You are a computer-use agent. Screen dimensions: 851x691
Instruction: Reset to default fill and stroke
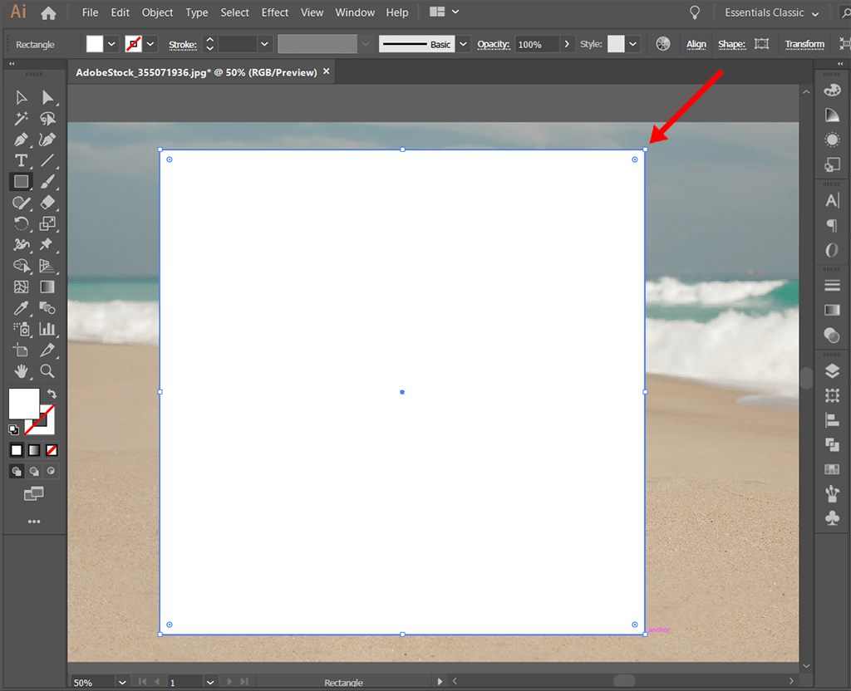(x=13, y=429)
